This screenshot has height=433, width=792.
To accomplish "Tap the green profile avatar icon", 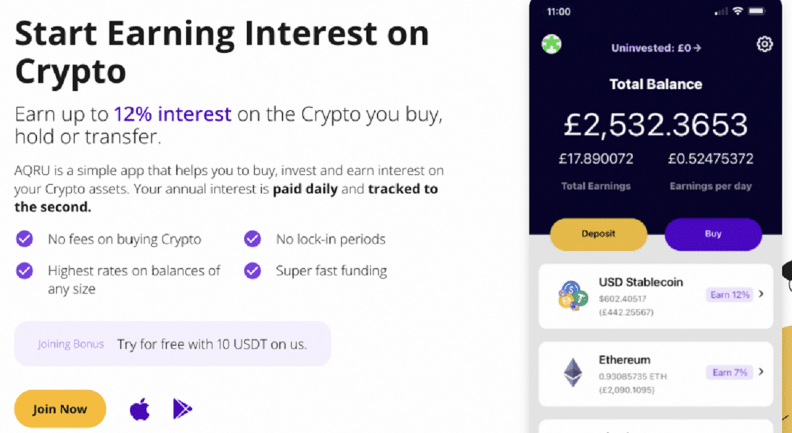I will click(551, 45).
